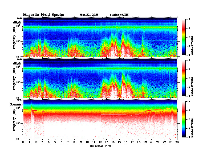Click hour "13" on the Universal Time axis
The image size is (211, 163).
(107, 142)
